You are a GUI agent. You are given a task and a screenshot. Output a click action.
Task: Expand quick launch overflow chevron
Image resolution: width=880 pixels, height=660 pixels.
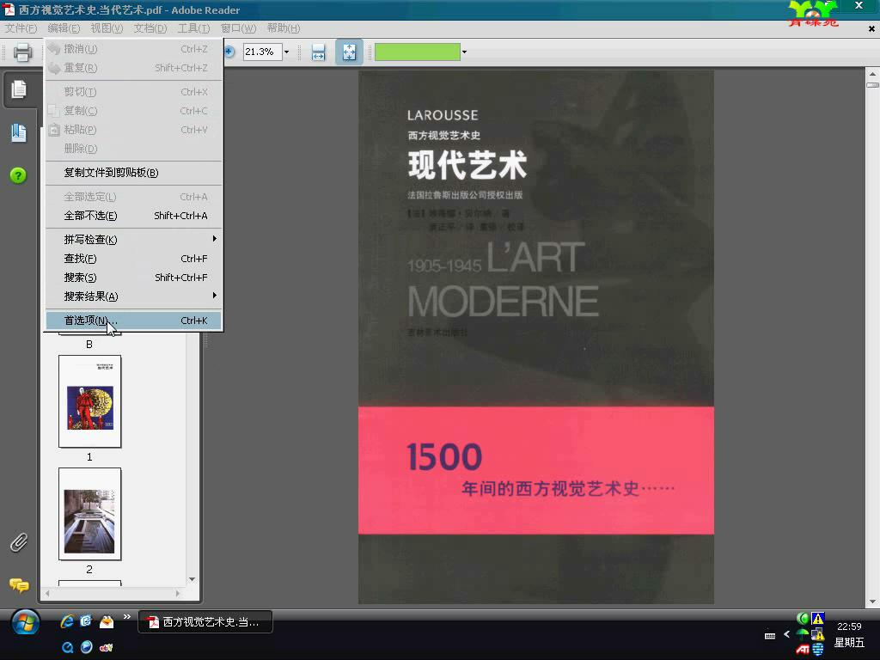click(x=127, y=617)
